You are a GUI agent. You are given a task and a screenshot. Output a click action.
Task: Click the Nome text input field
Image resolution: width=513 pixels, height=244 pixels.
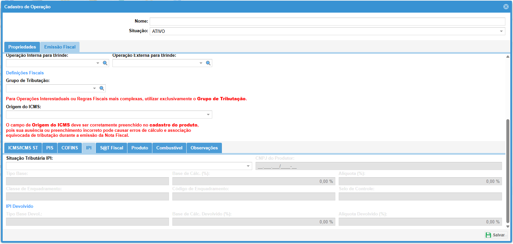(327, 22)
